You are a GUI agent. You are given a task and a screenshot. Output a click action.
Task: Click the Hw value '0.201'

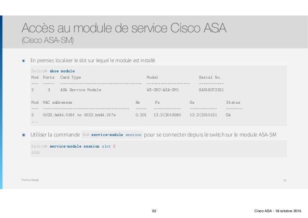pos(141,115)
